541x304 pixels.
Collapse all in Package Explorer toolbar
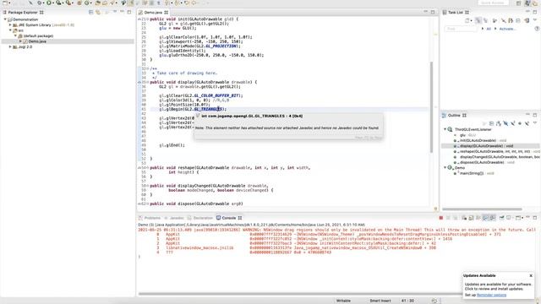point(90,12)
